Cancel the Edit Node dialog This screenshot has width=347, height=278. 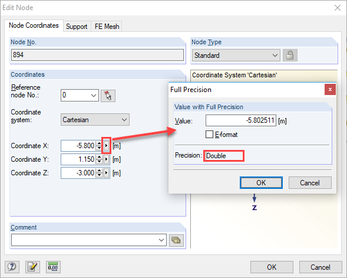tap(320, 267)
